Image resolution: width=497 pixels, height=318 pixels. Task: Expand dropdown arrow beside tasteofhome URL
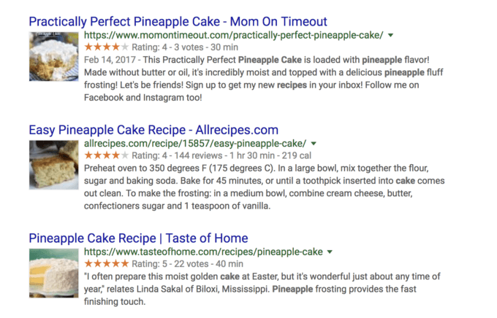pos(330,252)
